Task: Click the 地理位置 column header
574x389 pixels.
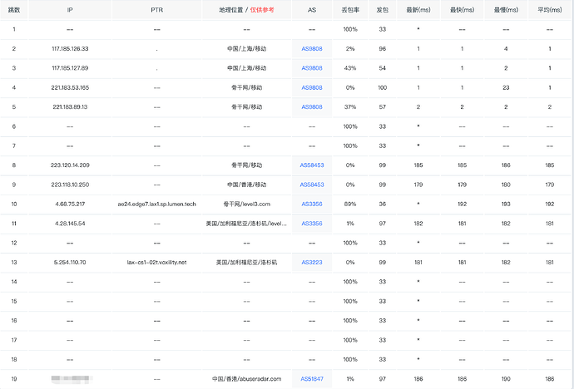Action: pyautogui.click(x=231, y=10)
